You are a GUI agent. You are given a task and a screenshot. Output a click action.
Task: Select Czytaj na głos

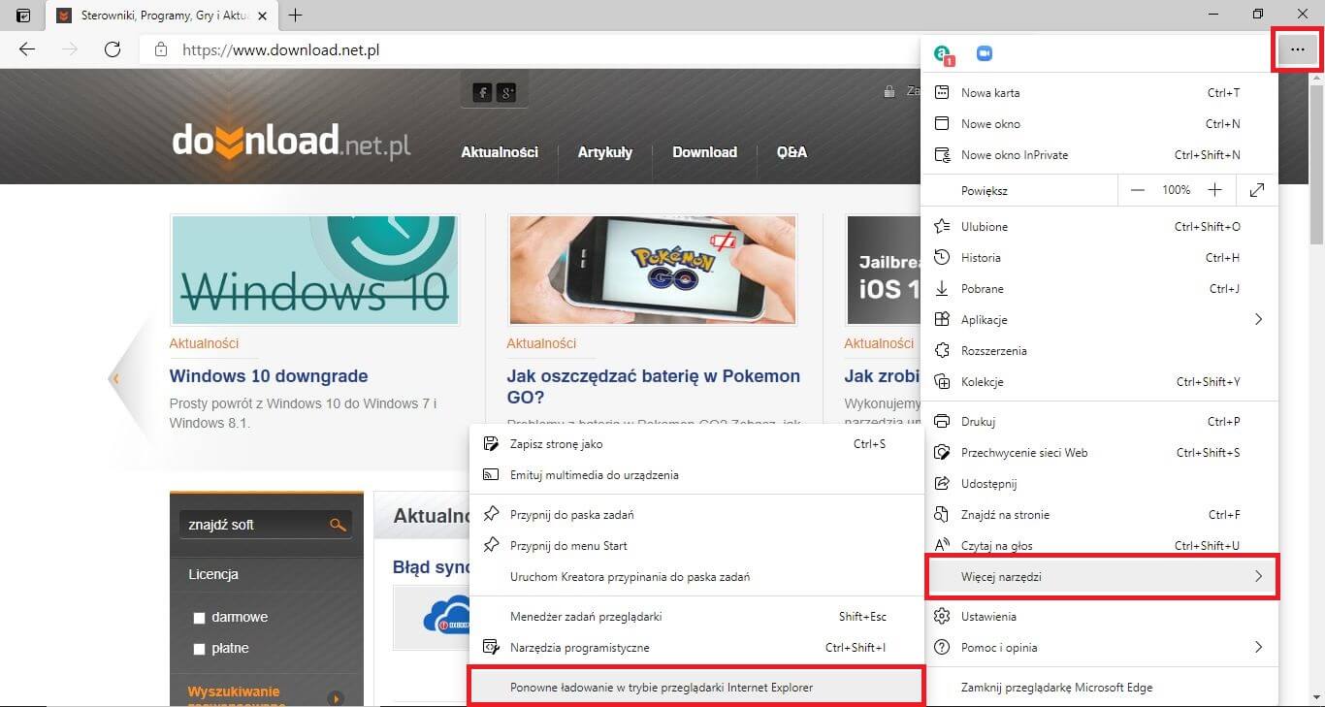[x=1099, y=546]
